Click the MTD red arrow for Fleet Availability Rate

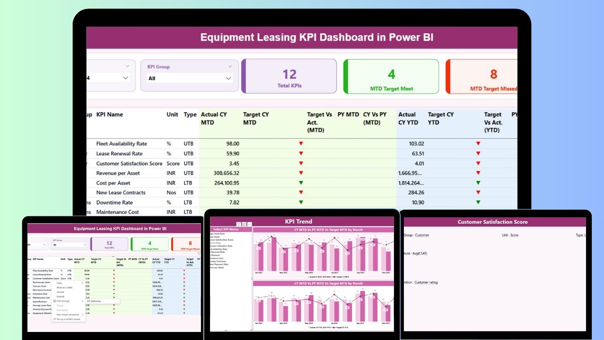(x=301, y=144)
